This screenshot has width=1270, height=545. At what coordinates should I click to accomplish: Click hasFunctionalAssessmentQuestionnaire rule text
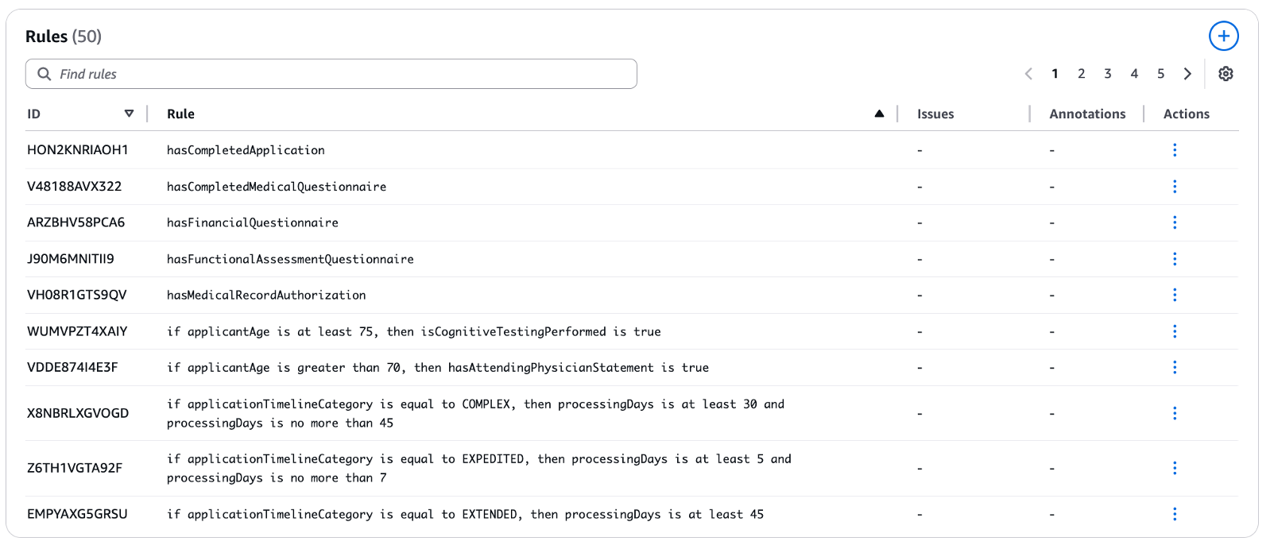point(290,259)
